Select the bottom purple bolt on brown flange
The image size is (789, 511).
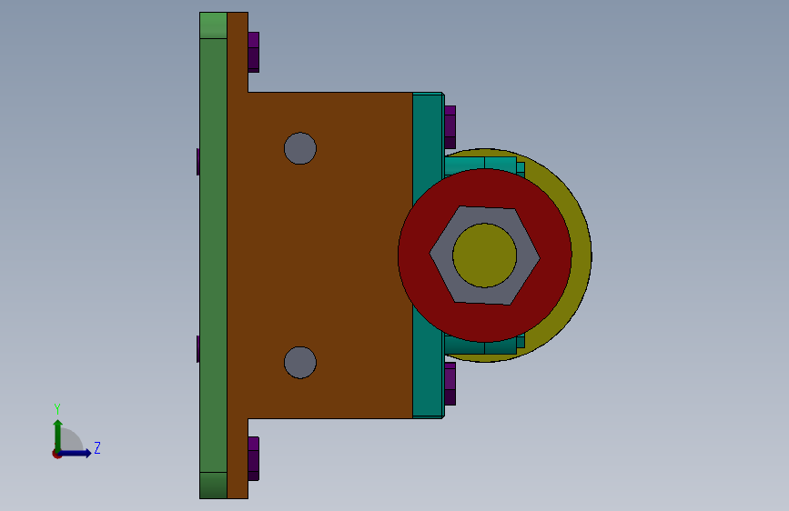pos(254,458)
